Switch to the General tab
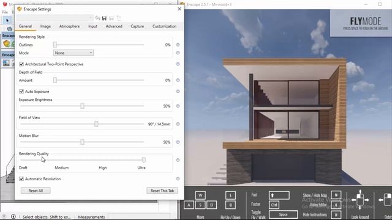This screenshot has width=392, height=220. click(25, 26)
